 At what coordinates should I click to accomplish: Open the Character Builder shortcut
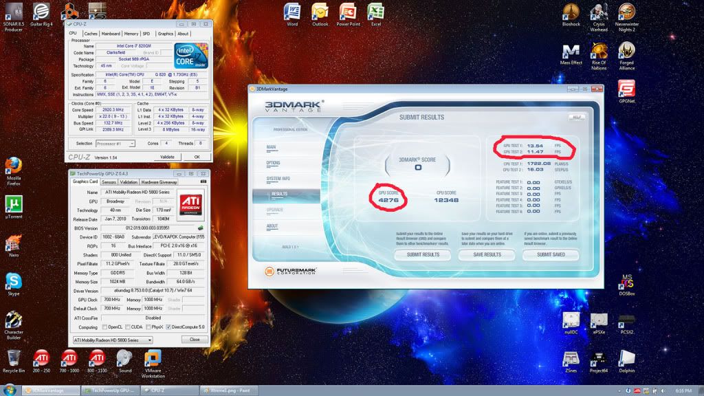[x=14, y=325]
